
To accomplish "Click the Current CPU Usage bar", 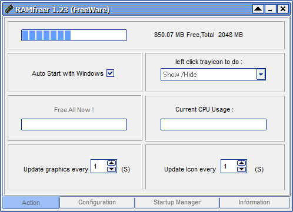I will coord(214,124).
